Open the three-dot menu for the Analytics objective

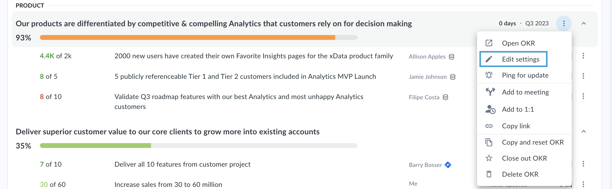pos(564,24)
